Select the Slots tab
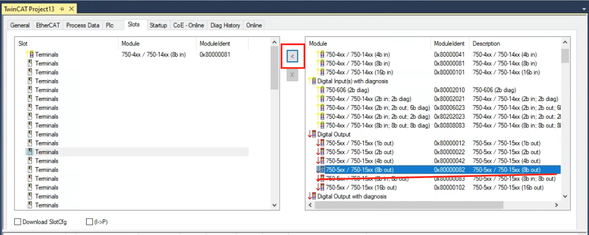This screenshot has width=589, height=235. click(x=134, y=24)
